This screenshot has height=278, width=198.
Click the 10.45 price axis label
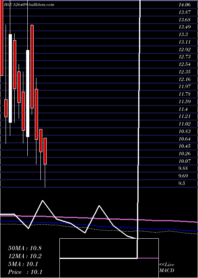(x=185, y=146)
